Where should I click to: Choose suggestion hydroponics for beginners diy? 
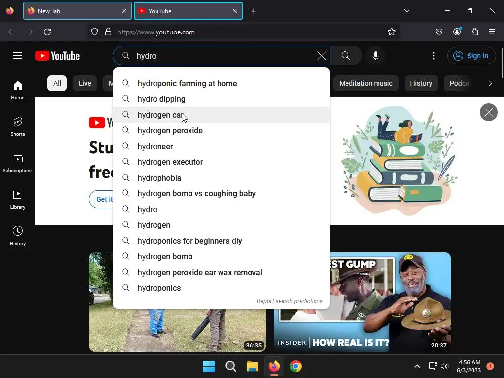(x=221, y=241)
